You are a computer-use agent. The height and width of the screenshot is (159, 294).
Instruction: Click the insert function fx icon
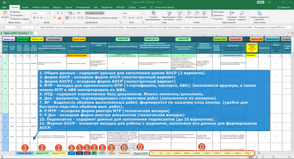point(35,27)
